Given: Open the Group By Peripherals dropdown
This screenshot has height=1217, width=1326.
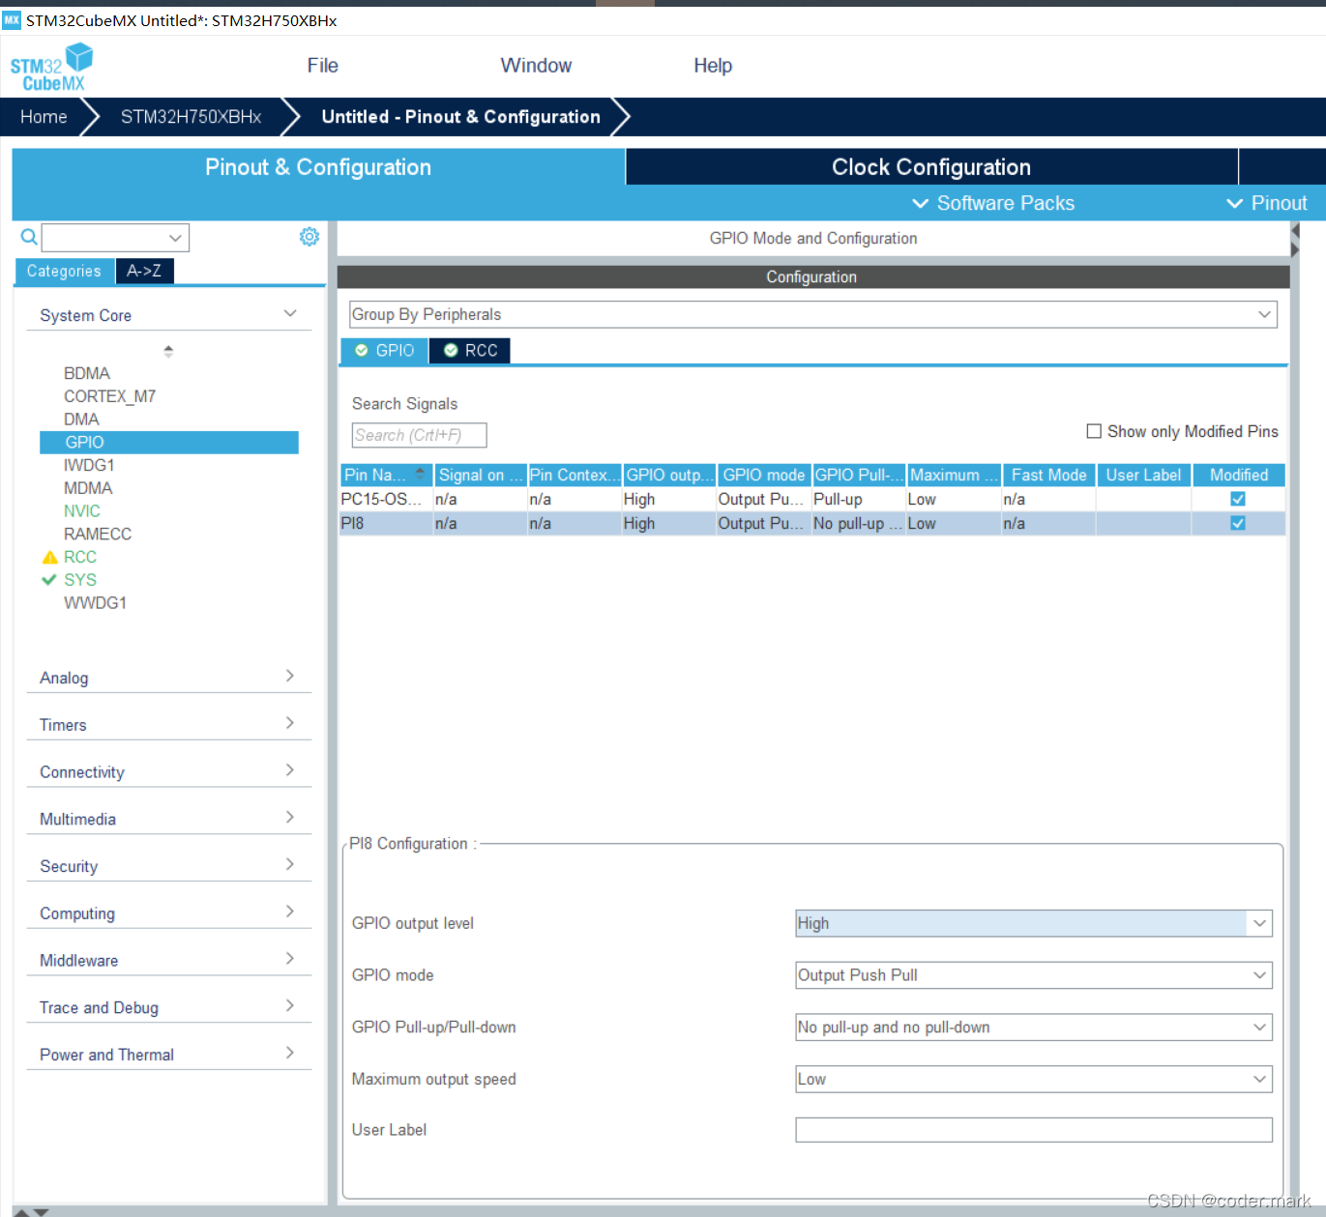Looking at the screenshot, I should 813,314.
